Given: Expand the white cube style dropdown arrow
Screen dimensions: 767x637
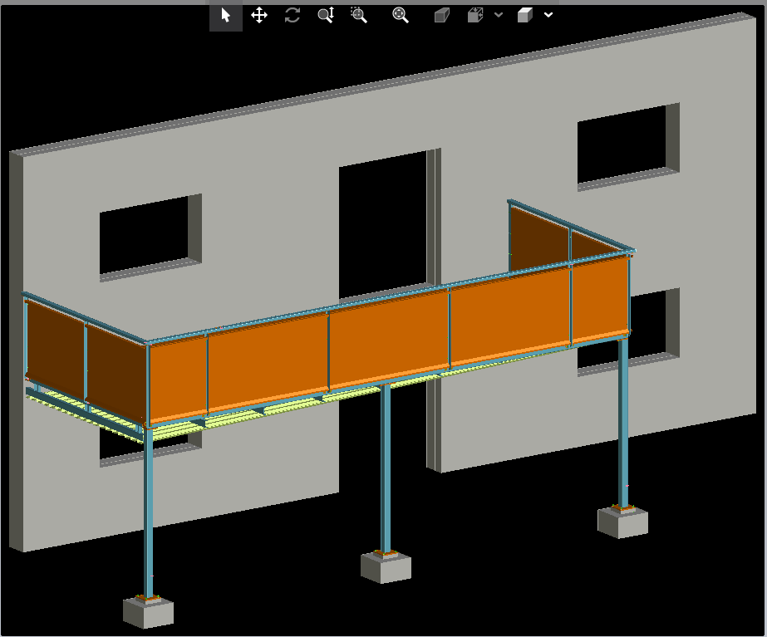Looking at the screenshot, I should 548,16.
